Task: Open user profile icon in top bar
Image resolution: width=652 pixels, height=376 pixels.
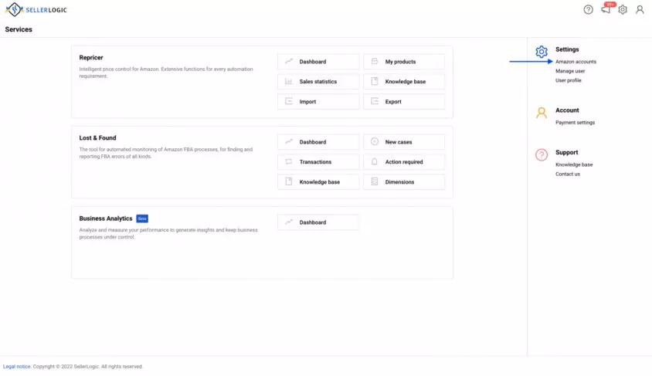Action: coord(640,9)
